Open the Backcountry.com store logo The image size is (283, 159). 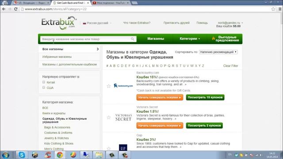pyautogui.click(x=123, y=86)
